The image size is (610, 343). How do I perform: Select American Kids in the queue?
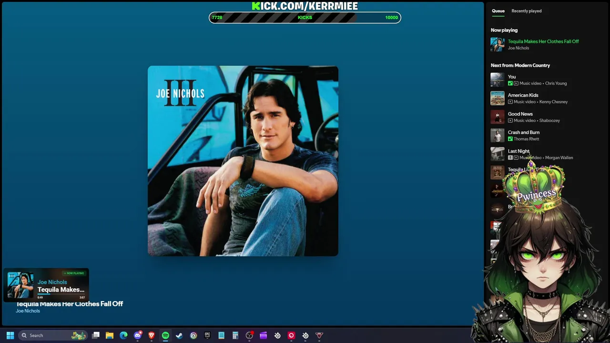point(523,95)
